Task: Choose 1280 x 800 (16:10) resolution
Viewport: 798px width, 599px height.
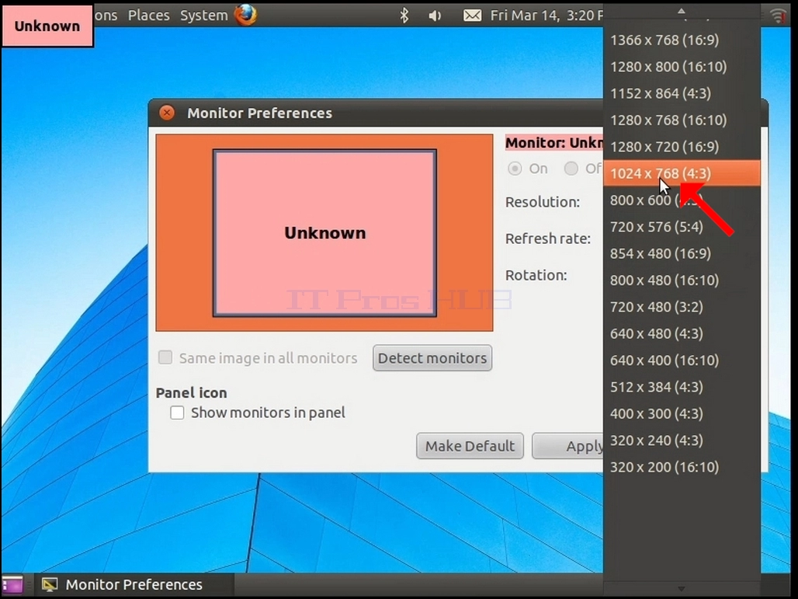Action: [x=682, y=67]
